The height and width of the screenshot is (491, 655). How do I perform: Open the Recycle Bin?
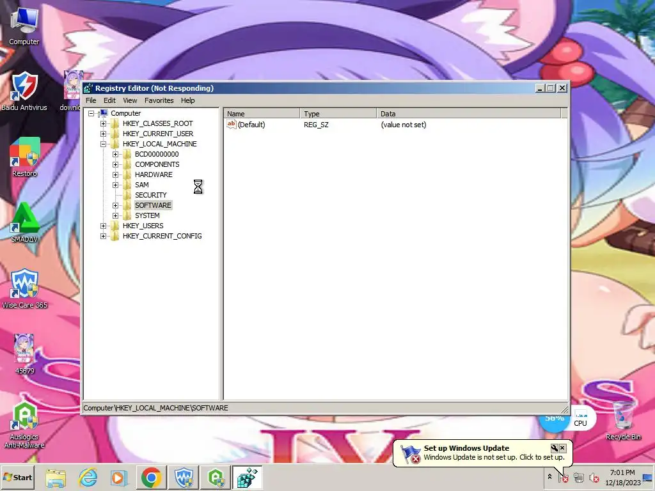tap(623, 421)
